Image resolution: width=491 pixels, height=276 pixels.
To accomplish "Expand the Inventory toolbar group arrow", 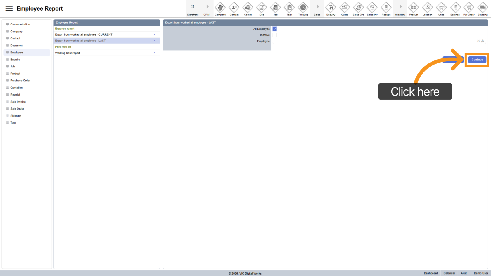I will click(400, 7).
